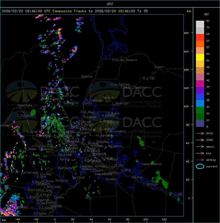Click the E_1-736 map label
The height and width of the screenshot is (223, 220).
coord(149,78)
